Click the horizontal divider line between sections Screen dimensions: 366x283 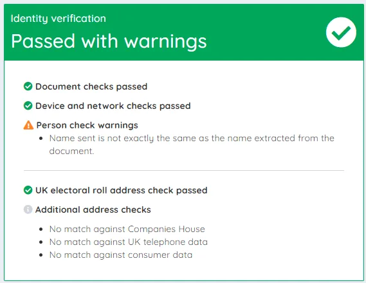click(x=184, y=170)
